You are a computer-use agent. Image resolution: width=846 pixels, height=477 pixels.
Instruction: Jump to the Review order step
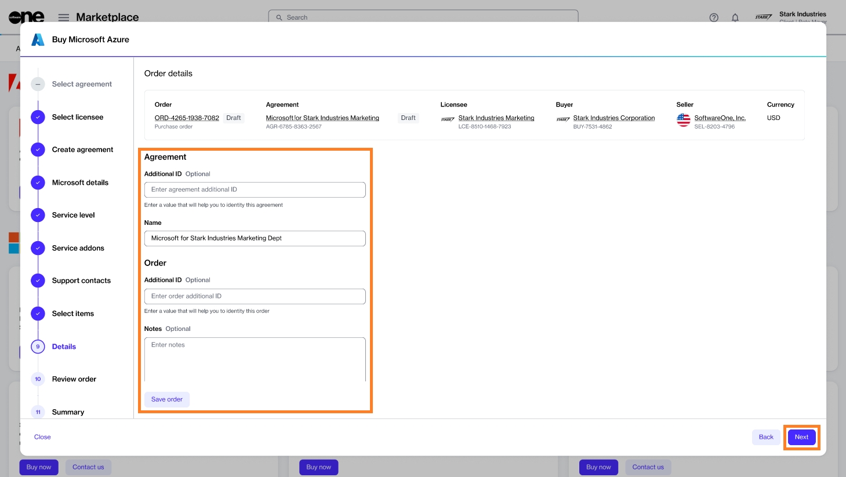coord(74,379)
